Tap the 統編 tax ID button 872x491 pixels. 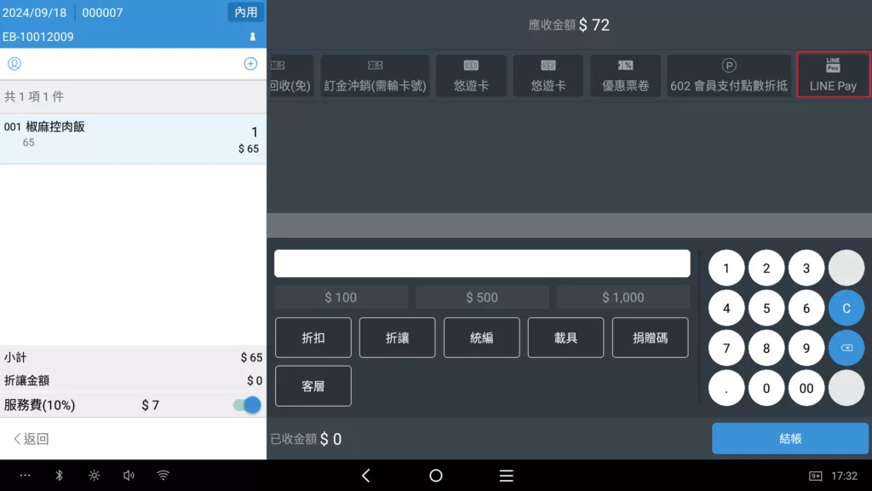[482, 338]
